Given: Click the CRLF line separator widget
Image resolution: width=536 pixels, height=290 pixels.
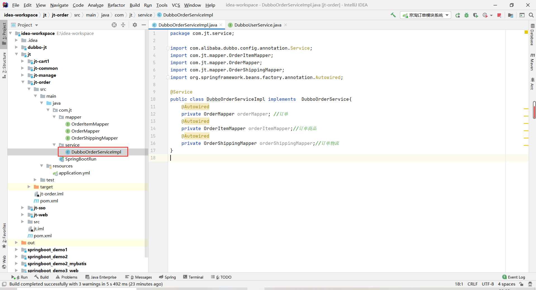Looking at the screenshot, I should pos(472,284).
